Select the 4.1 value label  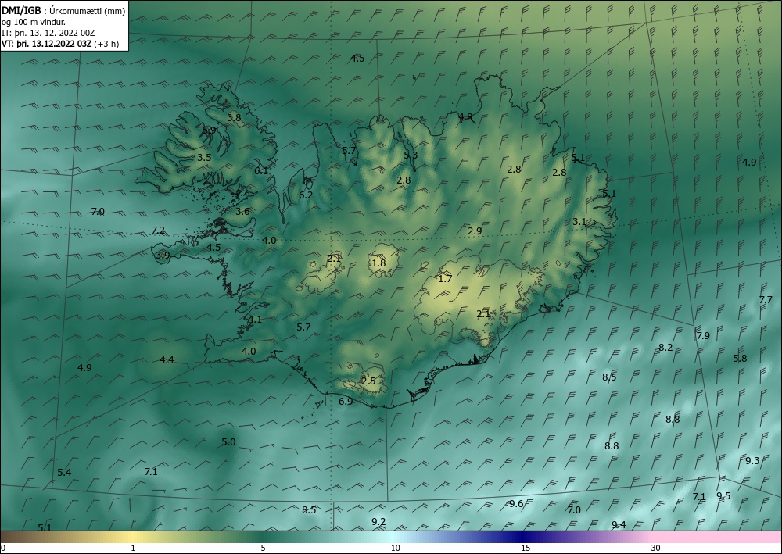point(255,320)
